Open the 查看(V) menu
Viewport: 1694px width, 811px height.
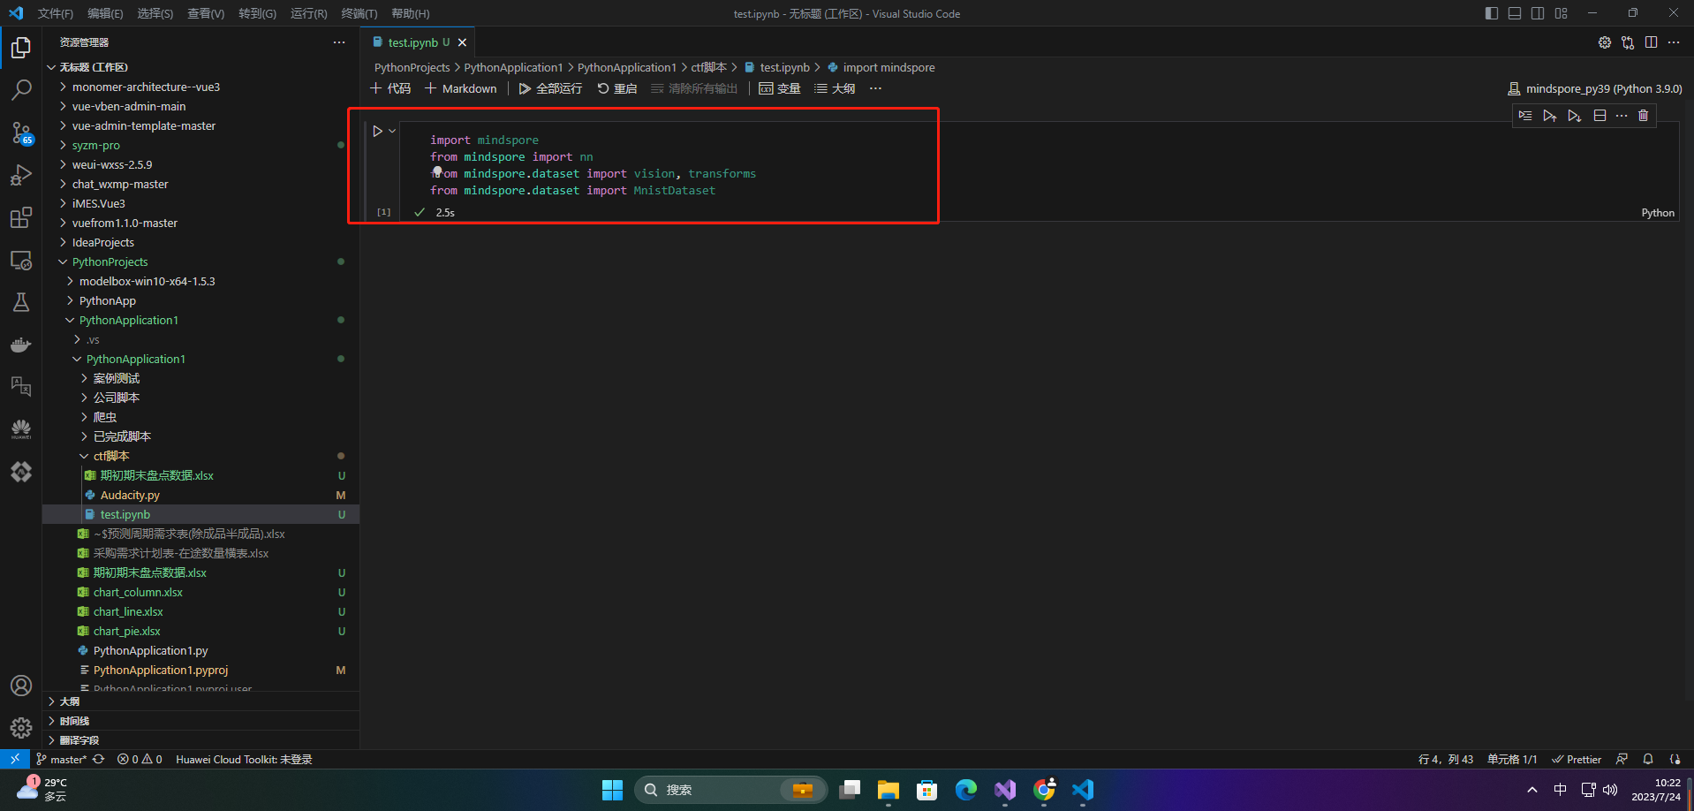tap(206, 13)
